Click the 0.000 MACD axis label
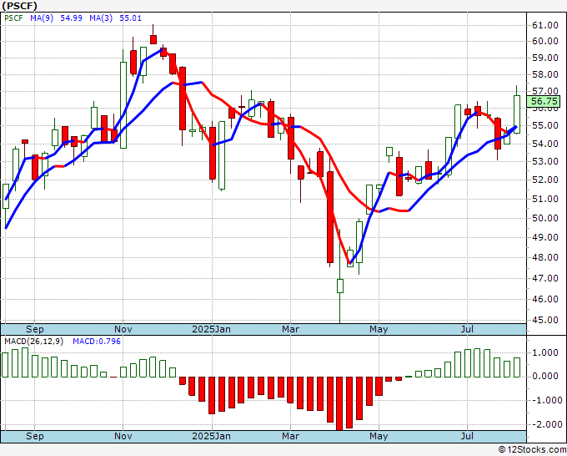This screenshot has height=456, width=567. (x=545, y=377)
